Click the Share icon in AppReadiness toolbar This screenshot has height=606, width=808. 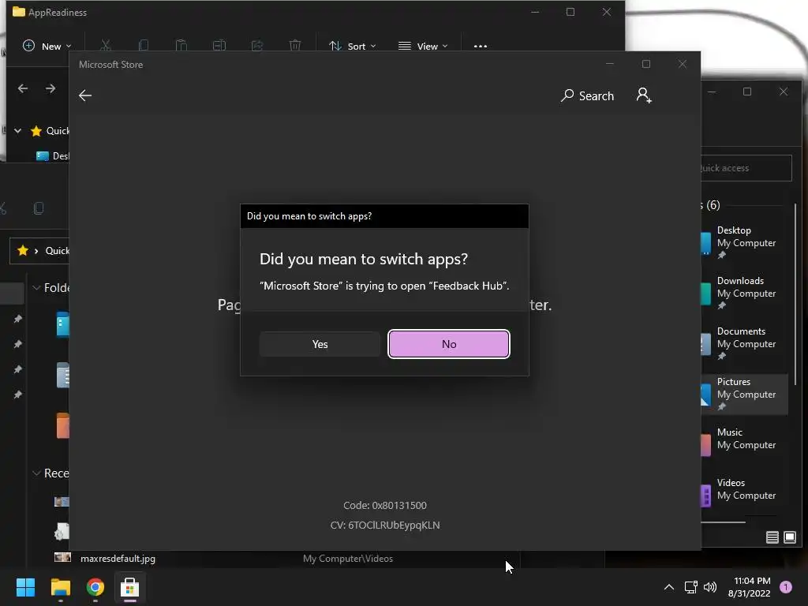pyautogui.click(x=257, y=46)
